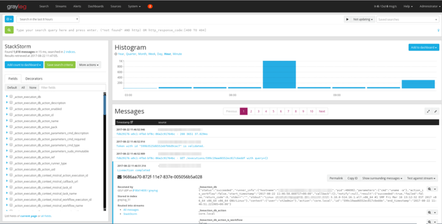This screenshot has height=224, width=442.
Task: Click the query help lightbulb icon
Action: 438,30
